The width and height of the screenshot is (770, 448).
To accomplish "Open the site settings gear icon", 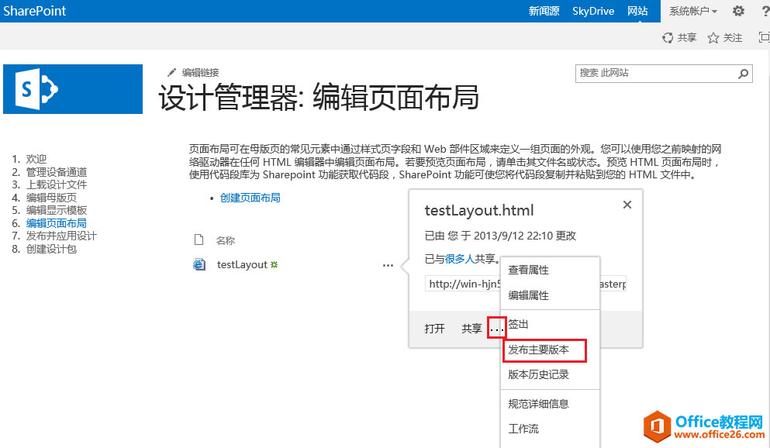I will (x=738, y=11).
